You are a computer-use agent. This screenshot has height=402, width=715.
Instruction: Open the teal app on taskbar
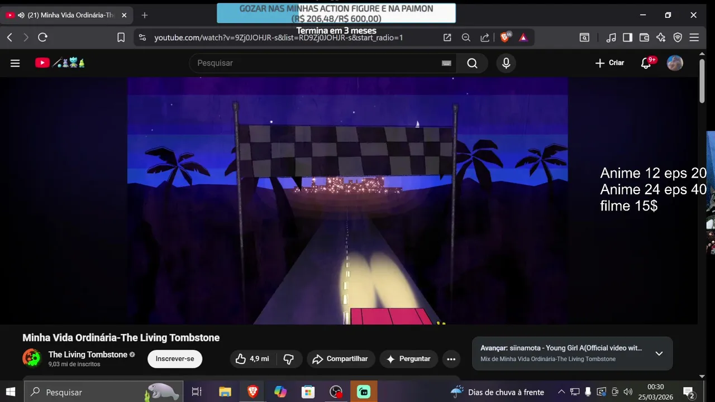tap(364, 392)
